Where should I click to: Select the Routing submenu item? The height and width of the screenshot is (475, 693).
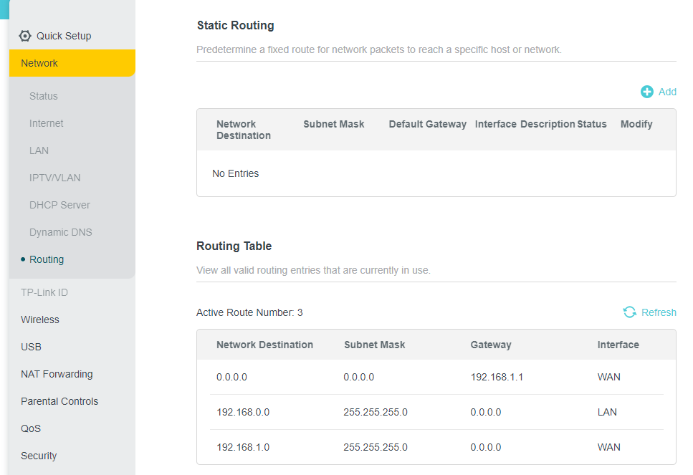point(47,259)
